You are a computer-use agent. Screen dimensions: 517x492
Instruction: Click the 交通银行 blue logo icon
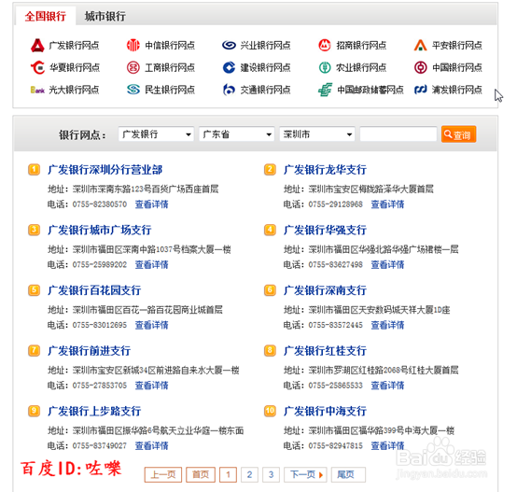pyautogui.click(x=229, y=90)
